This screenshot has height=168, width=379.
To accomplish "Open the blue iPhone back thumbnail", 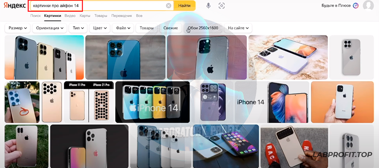I will [125, 58].
